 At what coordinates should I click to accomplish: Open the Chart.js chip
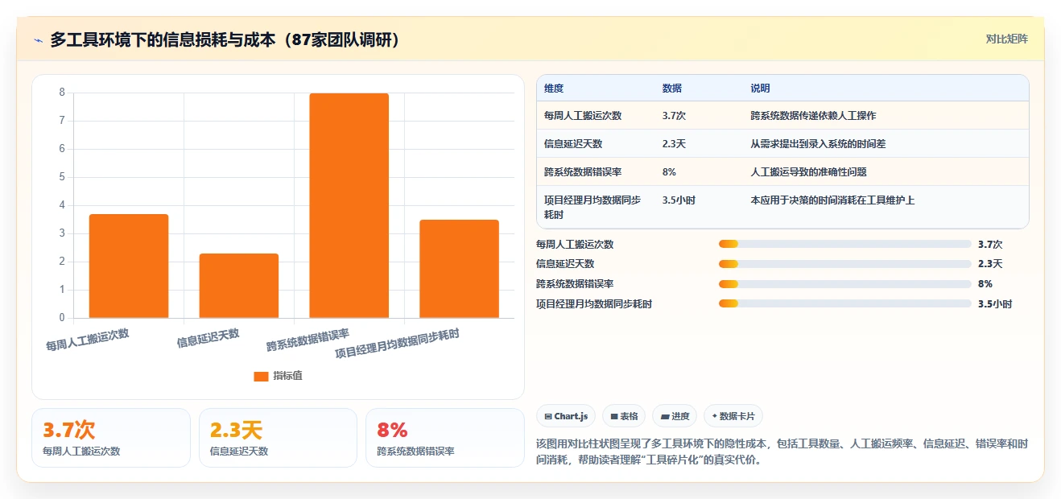pyautogui.click(x=566, y=416)
